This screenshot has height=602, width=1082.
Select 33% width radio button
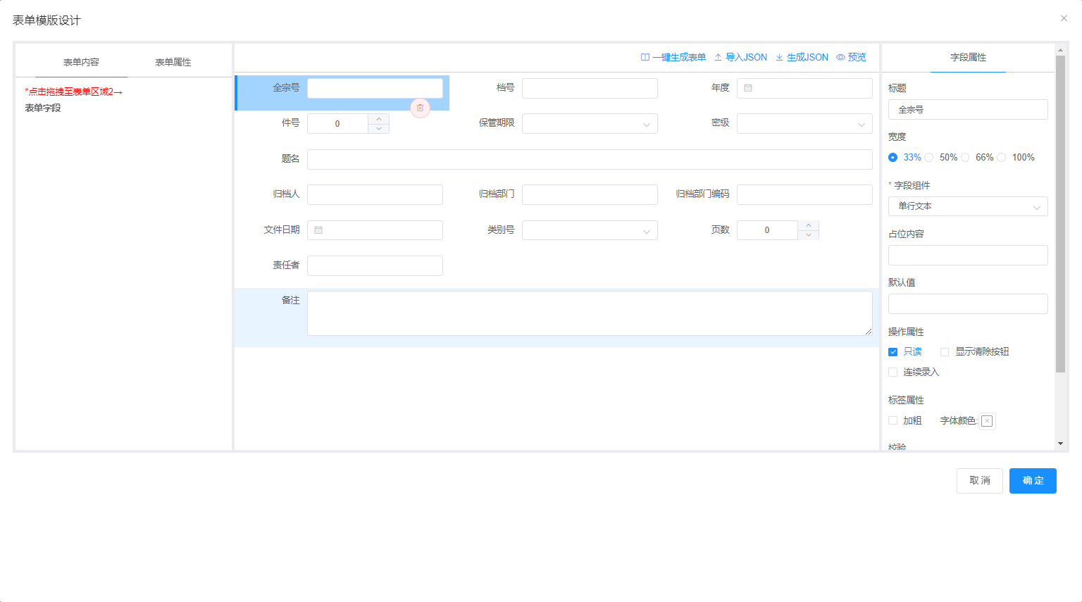pyautogui.click(x=893, y=158)
